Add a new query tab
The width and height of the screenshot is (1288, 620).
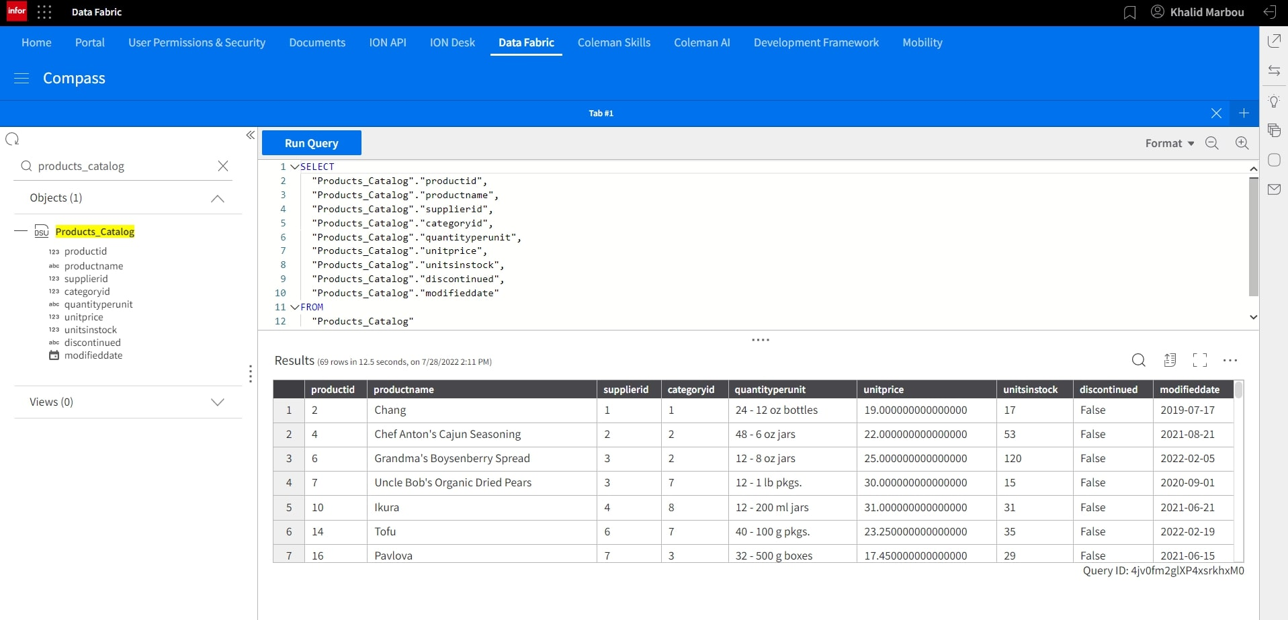coord(1244,114)
